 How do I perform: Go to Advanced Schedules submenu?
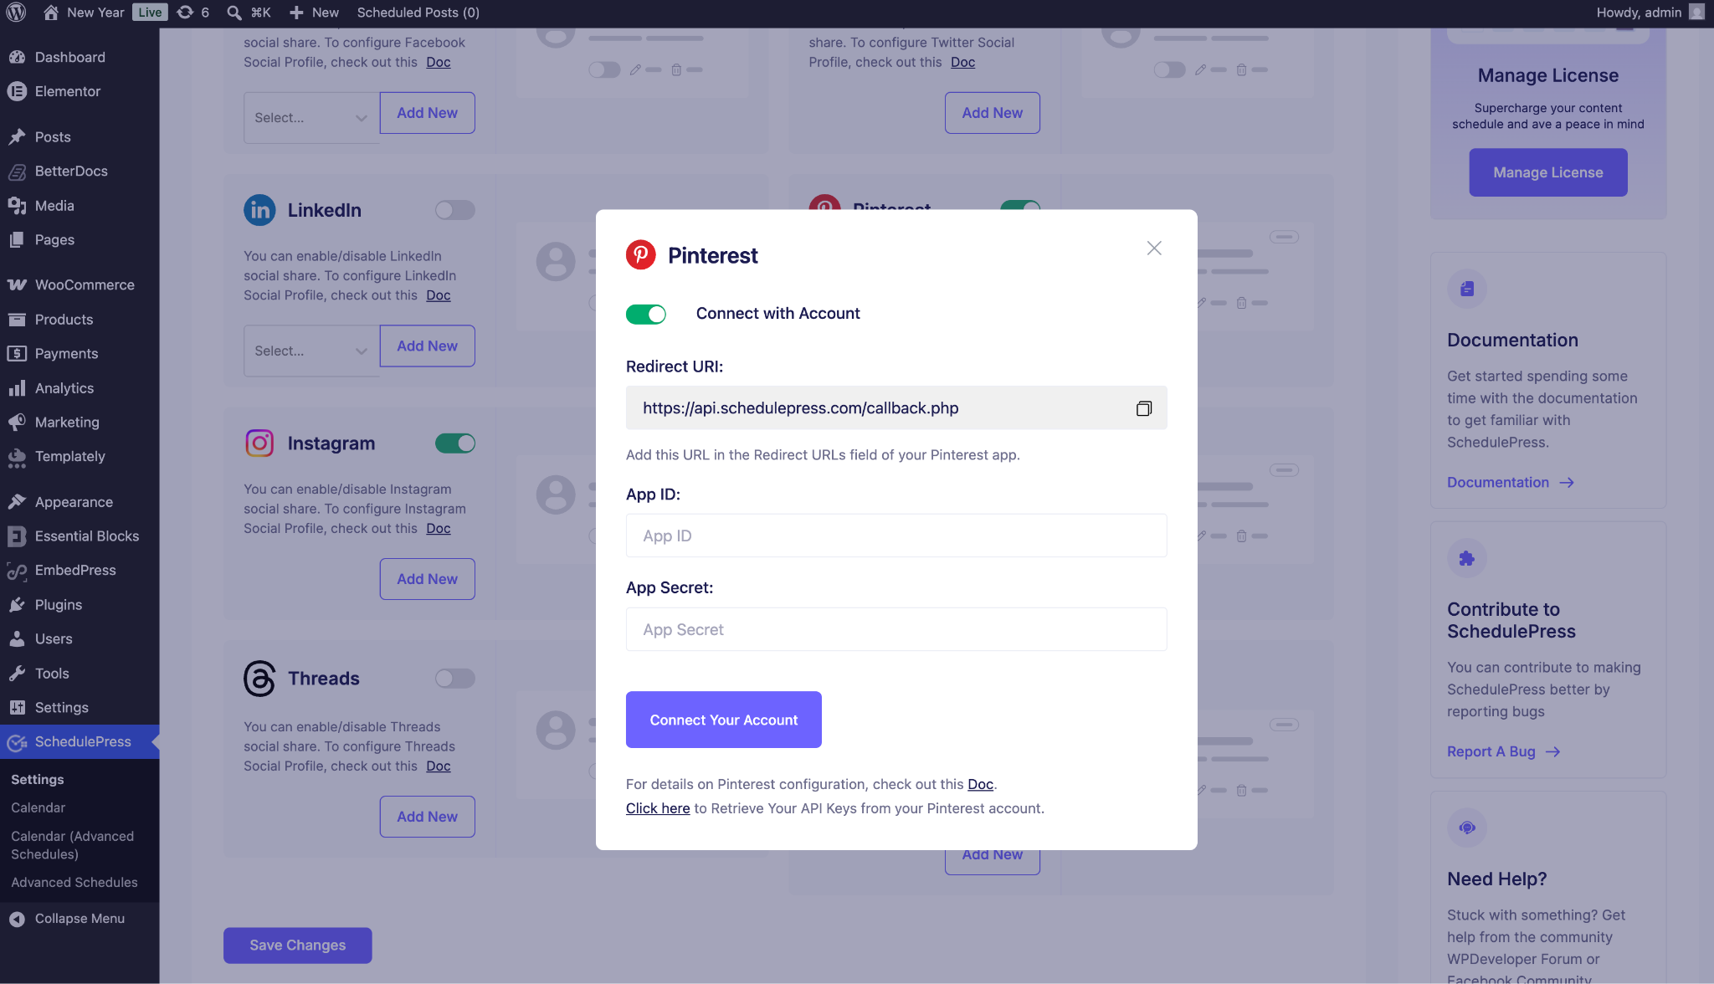click(x=74, y=882)
